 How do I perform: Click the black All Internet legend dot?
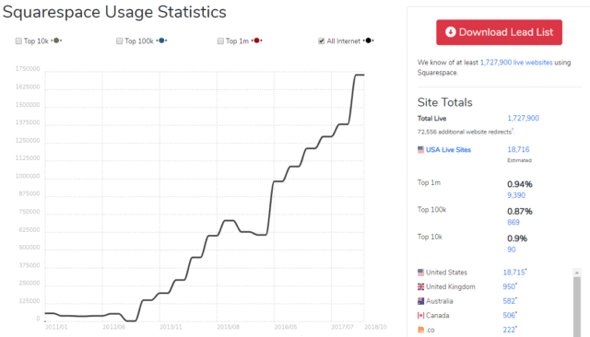coord(369,41)
